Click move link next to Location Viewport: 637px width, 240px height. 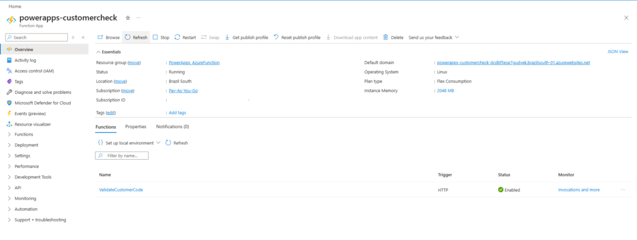[120, 81]
